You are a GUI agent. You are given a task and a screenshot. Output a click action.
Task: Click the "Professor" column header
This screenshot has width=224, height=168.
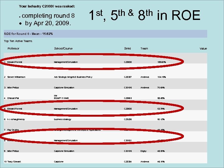(x=13, y=49)
